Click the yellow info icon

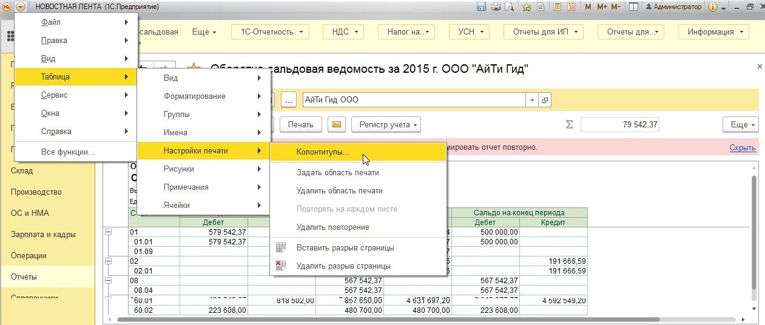coord(713,7)
